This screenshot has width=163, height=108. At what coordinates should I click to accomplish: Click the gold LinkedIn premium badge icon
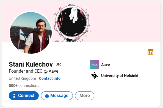150,52
